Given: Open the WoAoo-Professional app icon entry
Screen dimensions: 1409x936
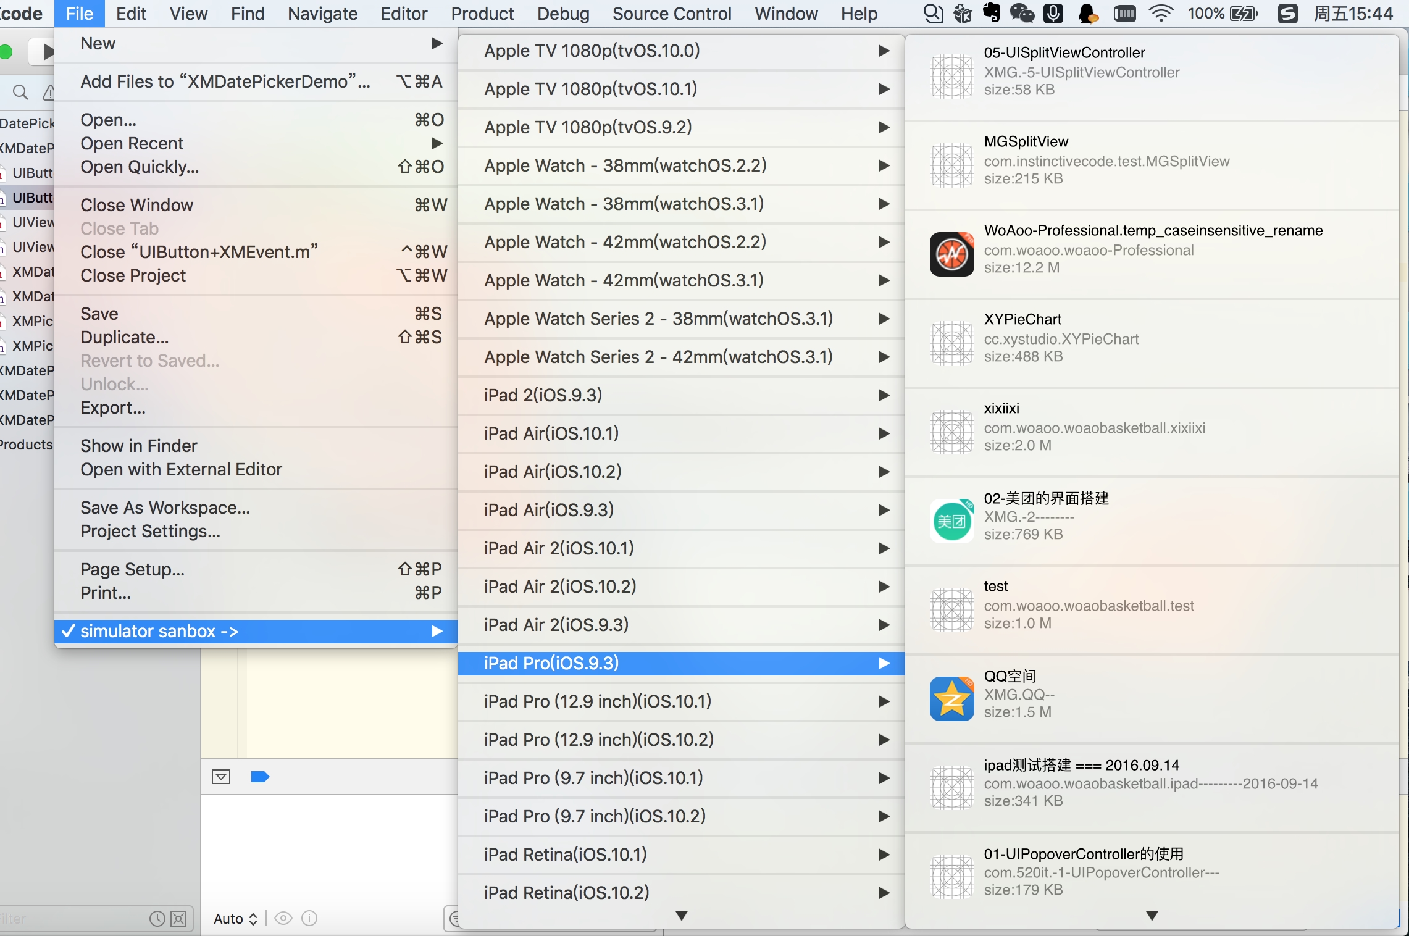Looking at the screenshot, I should tap(951, 254).
